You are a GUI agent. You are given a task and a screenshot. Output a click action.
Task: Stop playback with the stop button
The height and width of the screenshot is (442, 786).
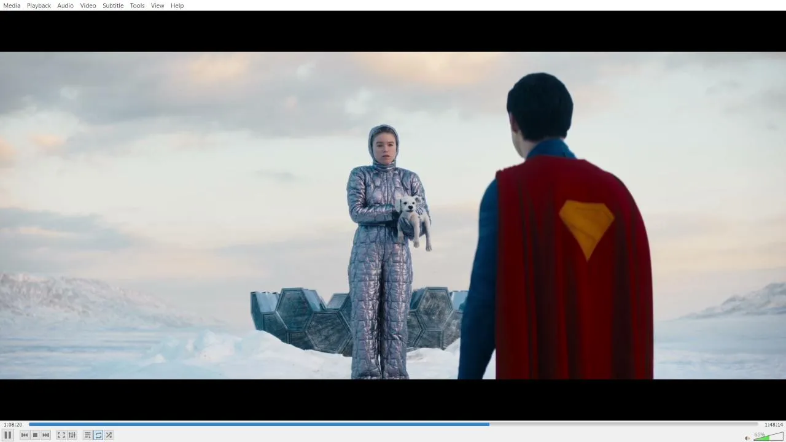[x=35, y=435]
